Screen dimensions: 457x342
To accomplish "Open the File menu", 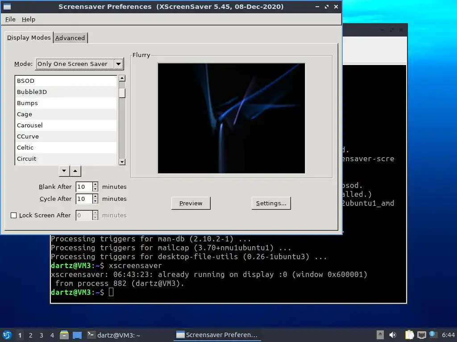I will click(x=10, y=19).
